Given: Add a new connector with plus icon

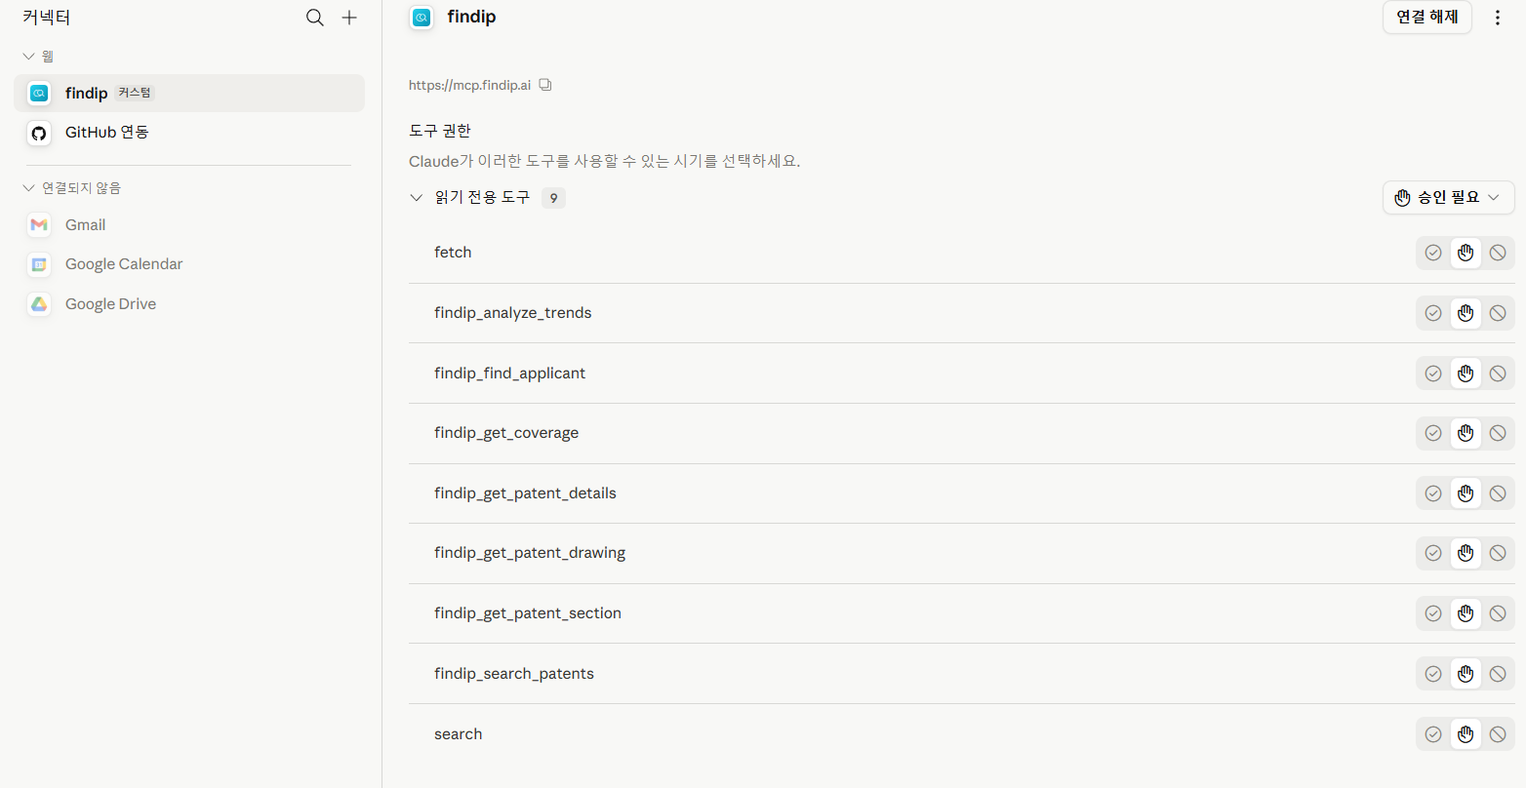Looking at the screenshot, I should coord(349,18).
